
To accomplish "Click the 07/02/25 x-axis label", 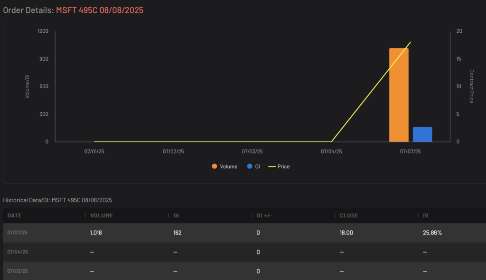I will tap(173, 151).
